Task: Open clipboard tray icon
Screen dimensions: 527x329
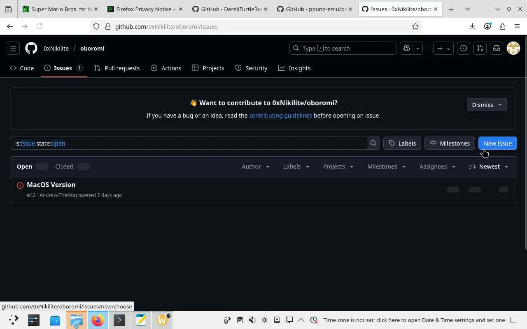Action: pyautogui.click(x=240, y=320)
